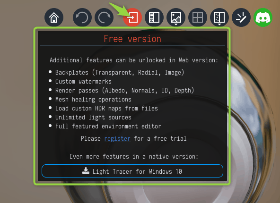Viewport: 280px width, 203px height.
Task: Open the split render panel icon
Action: tap(219, 17)
